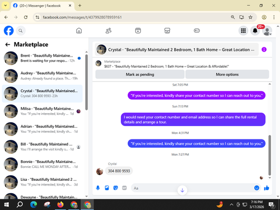
Task: Open conversation information icon
Action: pos(264,49)
